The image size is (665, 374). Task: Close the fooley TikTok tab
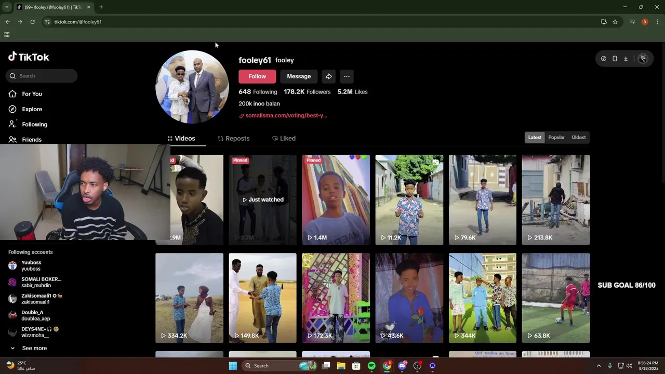click(x=88, y=7)
